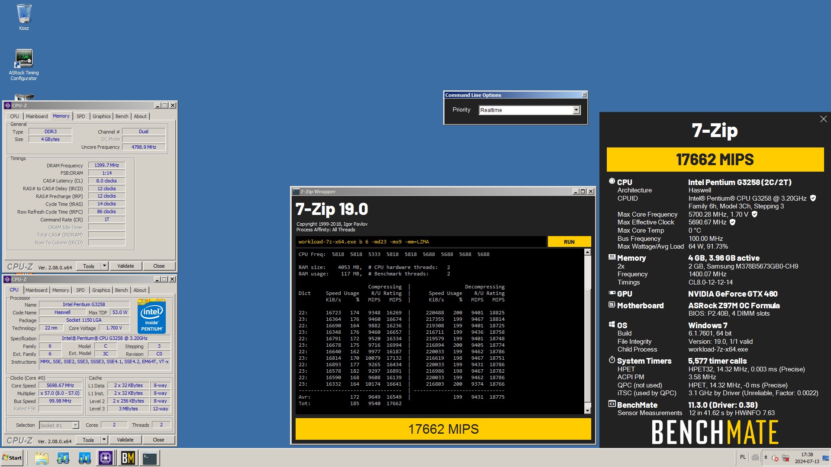This screenshot has height=467, width=831.
Task: Click the Motherboard section icon in BenchMate panel
Action: [612, 305]
